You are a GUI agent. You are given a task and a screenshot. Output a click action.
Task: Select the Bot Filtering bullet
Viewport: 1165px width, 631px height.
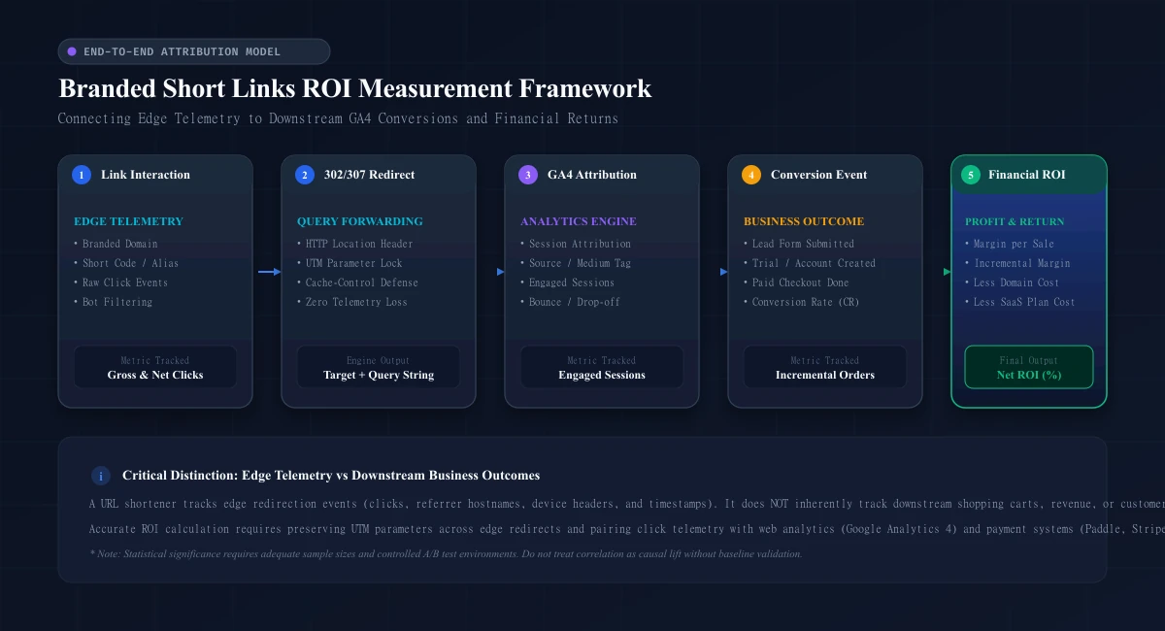coord(113,302)
